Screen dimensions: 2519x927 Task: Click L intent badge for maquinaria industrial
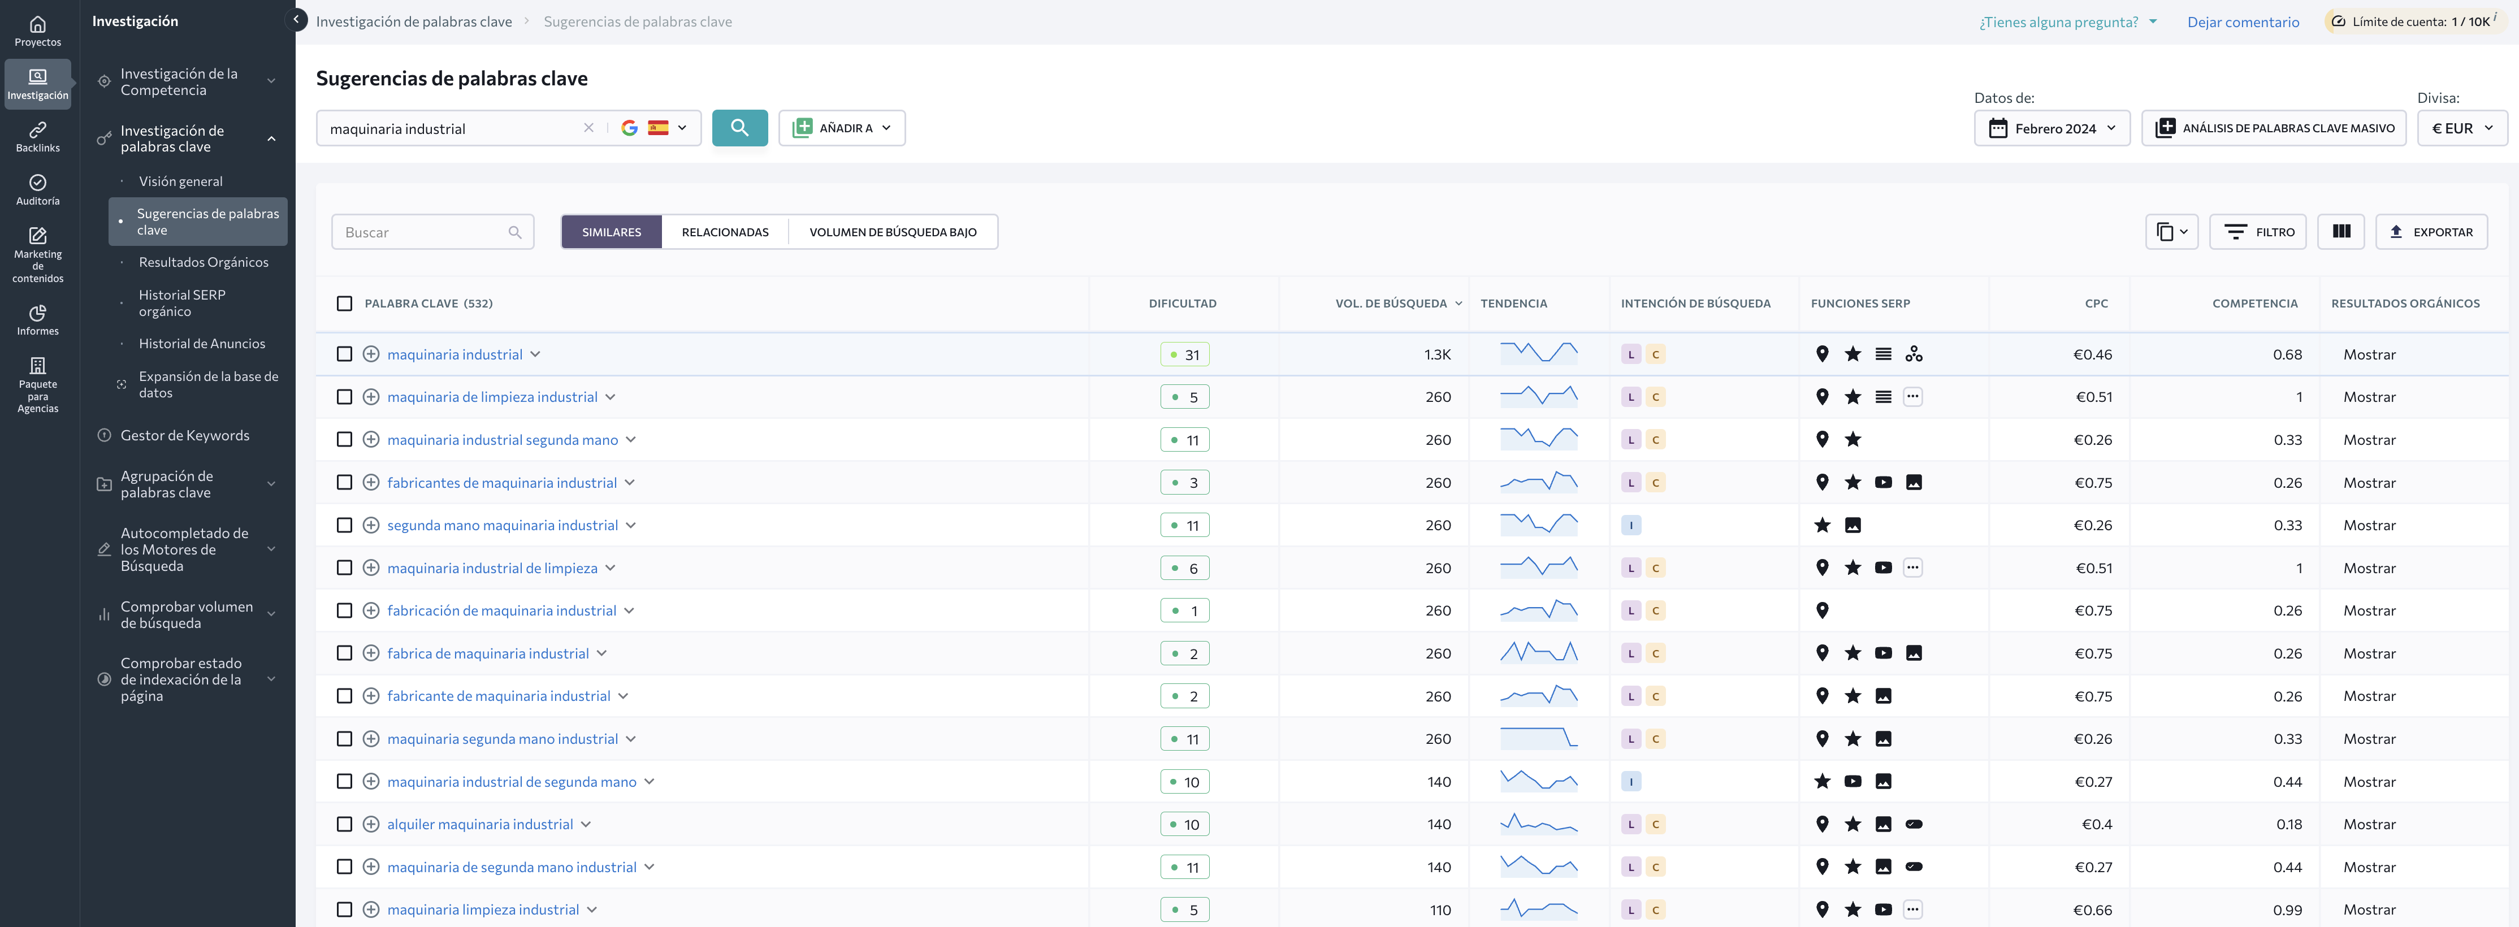tap(1631, 354)
